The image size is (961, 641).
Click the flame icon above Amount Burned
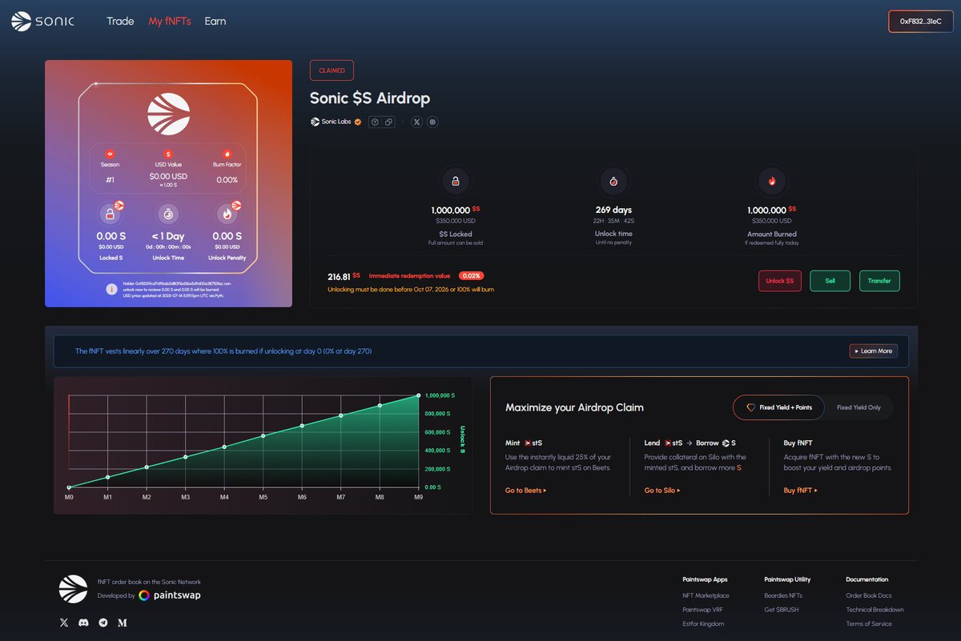(772, 181)
